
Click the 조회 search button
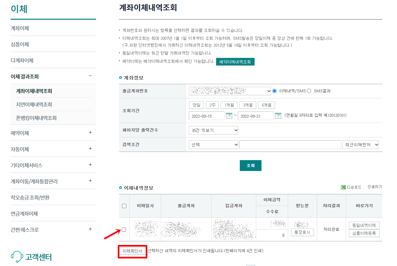250,165
